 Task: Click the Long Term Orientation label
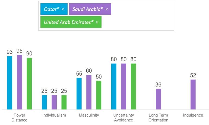click(159, 117)
